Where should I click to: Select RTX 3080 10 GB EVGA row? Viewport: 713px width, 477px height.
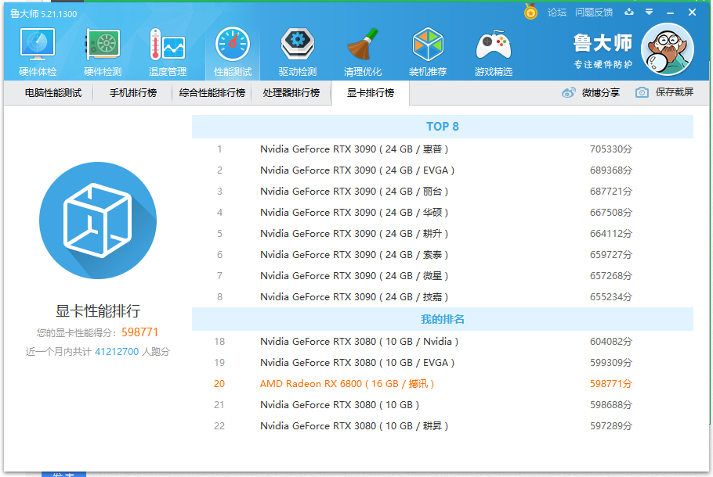[443, 363]
